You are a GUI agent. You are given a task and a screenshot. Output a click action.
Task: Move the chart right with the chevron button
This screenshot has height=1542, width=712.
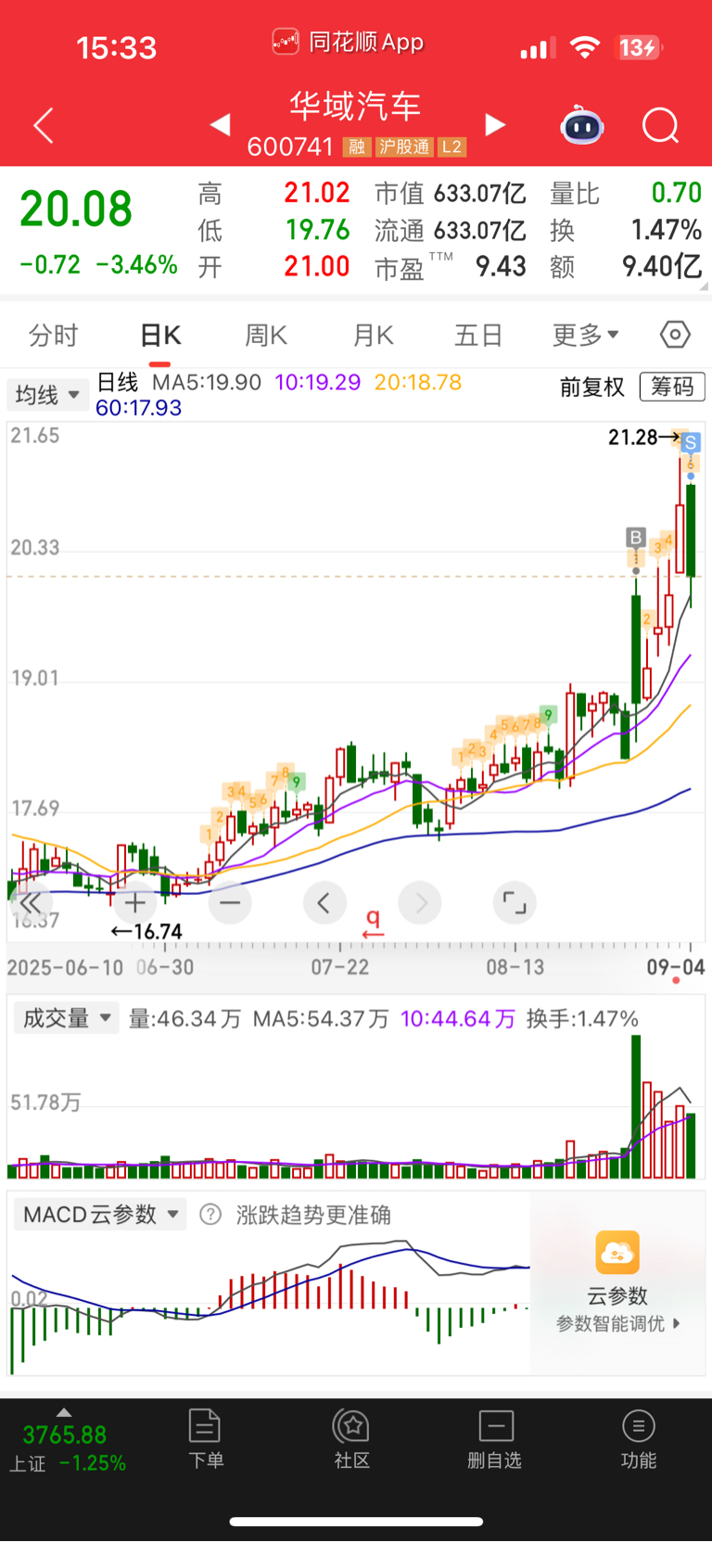(x=420, y=902)
